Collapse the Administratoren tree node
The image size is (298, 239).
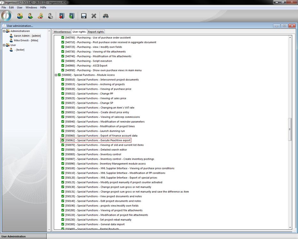(x=4, y=31)
